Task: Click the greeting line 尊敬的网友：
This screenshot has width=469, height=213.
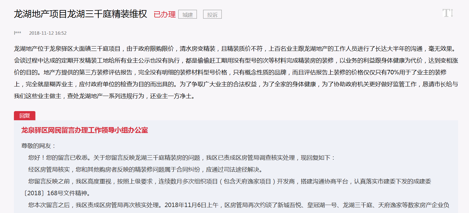Action: [39, 146]
